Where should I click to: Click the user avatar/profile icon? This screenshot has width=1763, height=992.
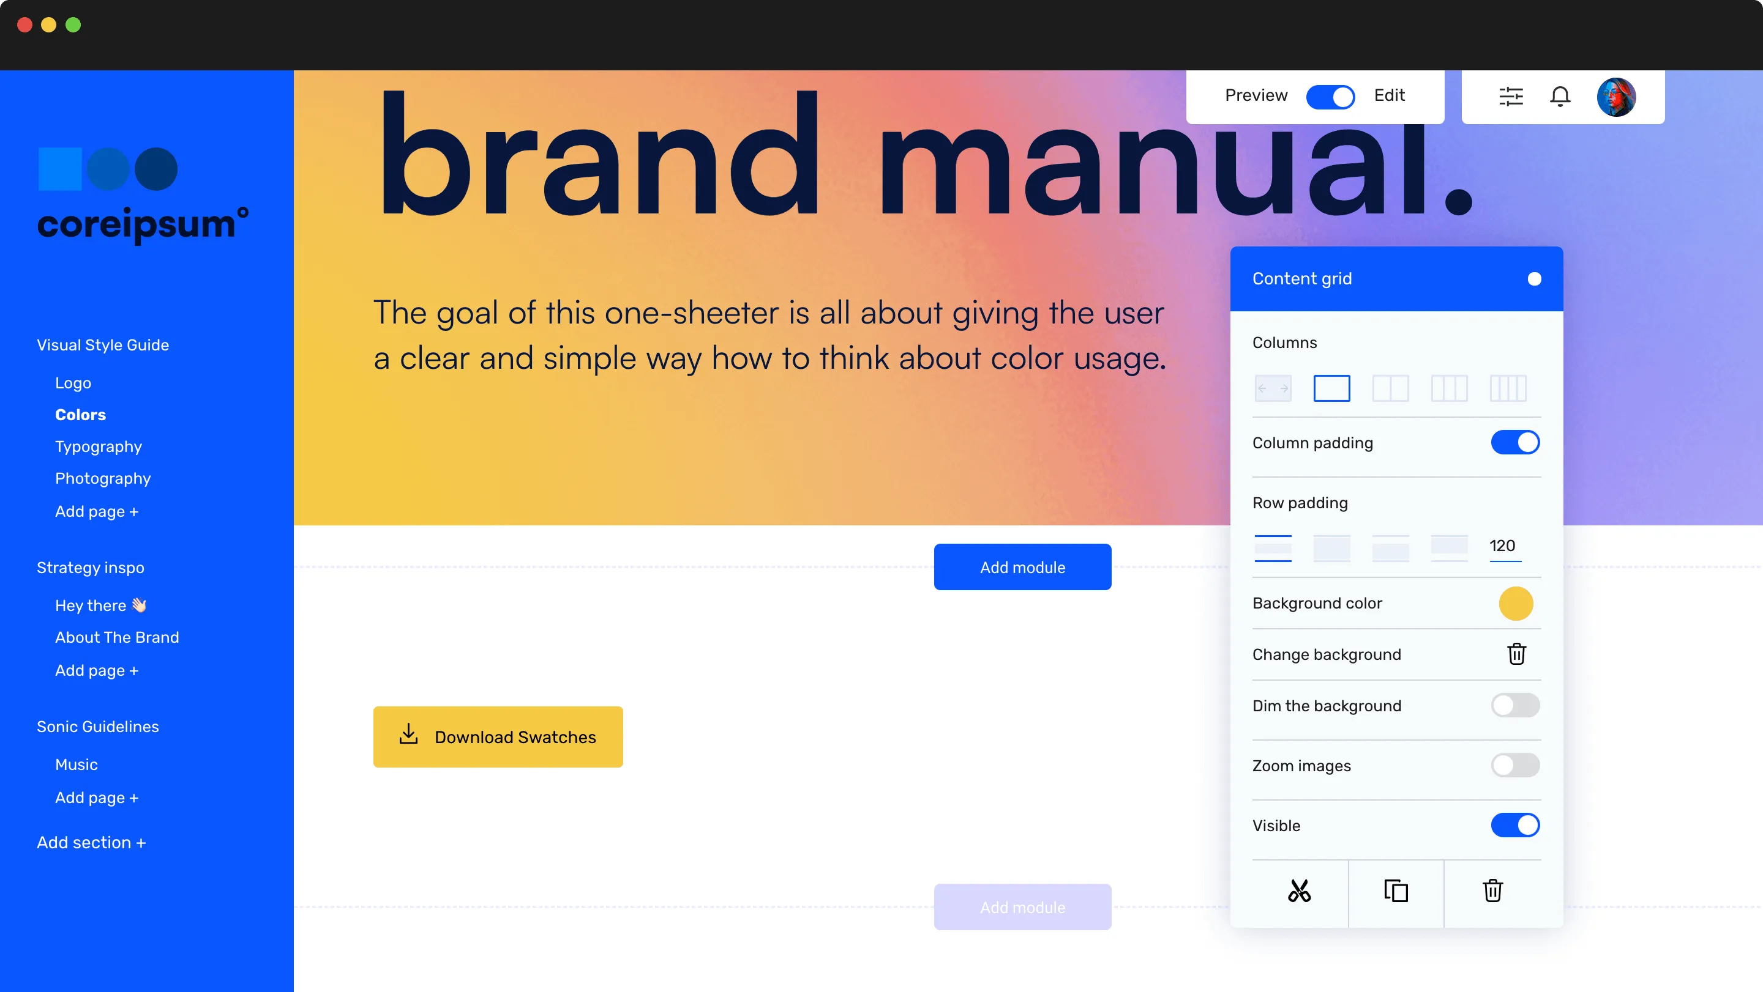(x=1617, y=97)
